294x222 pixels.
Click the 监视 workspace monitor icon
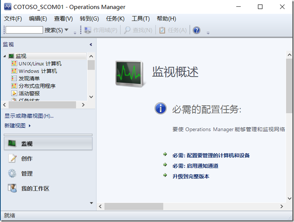pos(12,144)
